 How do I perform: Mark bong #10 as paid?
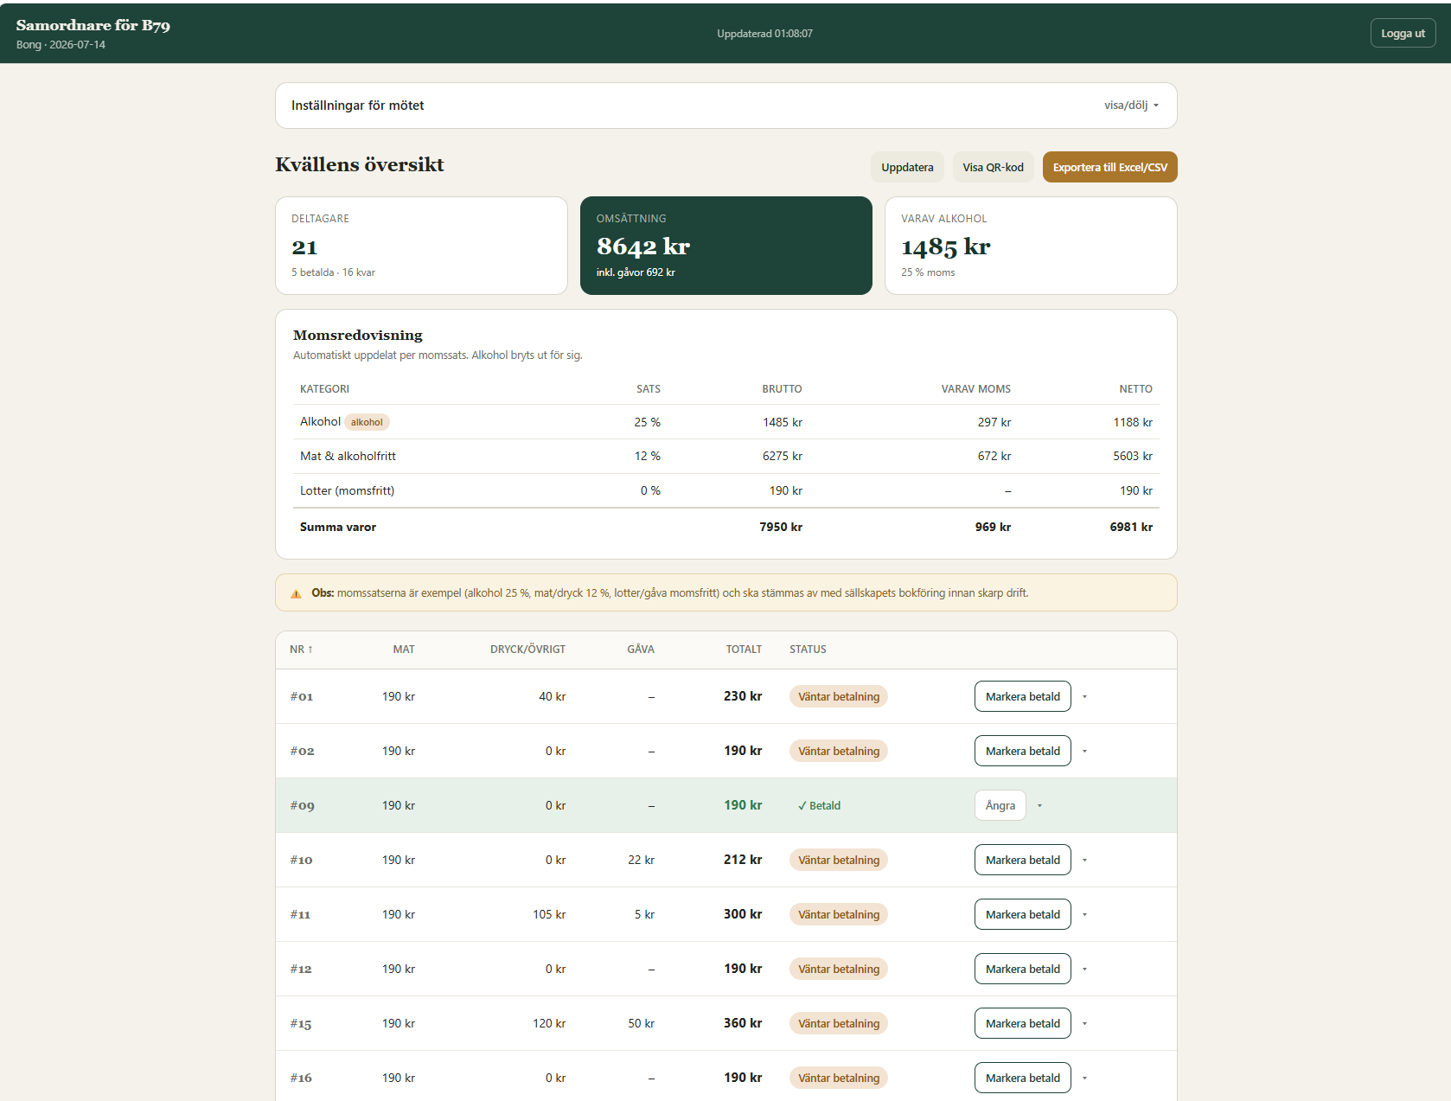[1022, 860]
